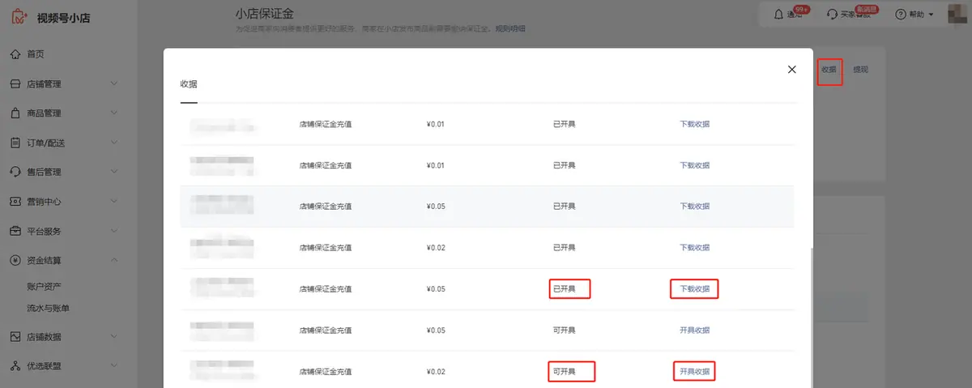
Task: Expand the 售后管理 menu chevron
Action: click(x=113, y=173)
